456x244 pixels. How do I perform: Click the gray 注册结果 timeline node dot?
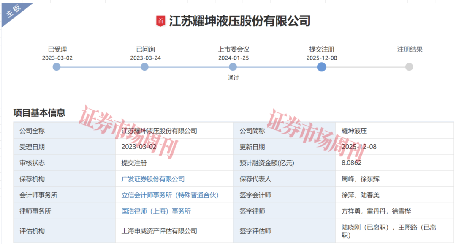tap(409, 66)
